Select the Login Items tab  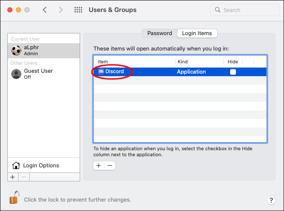pyautogui.click(x=197, y=33)
